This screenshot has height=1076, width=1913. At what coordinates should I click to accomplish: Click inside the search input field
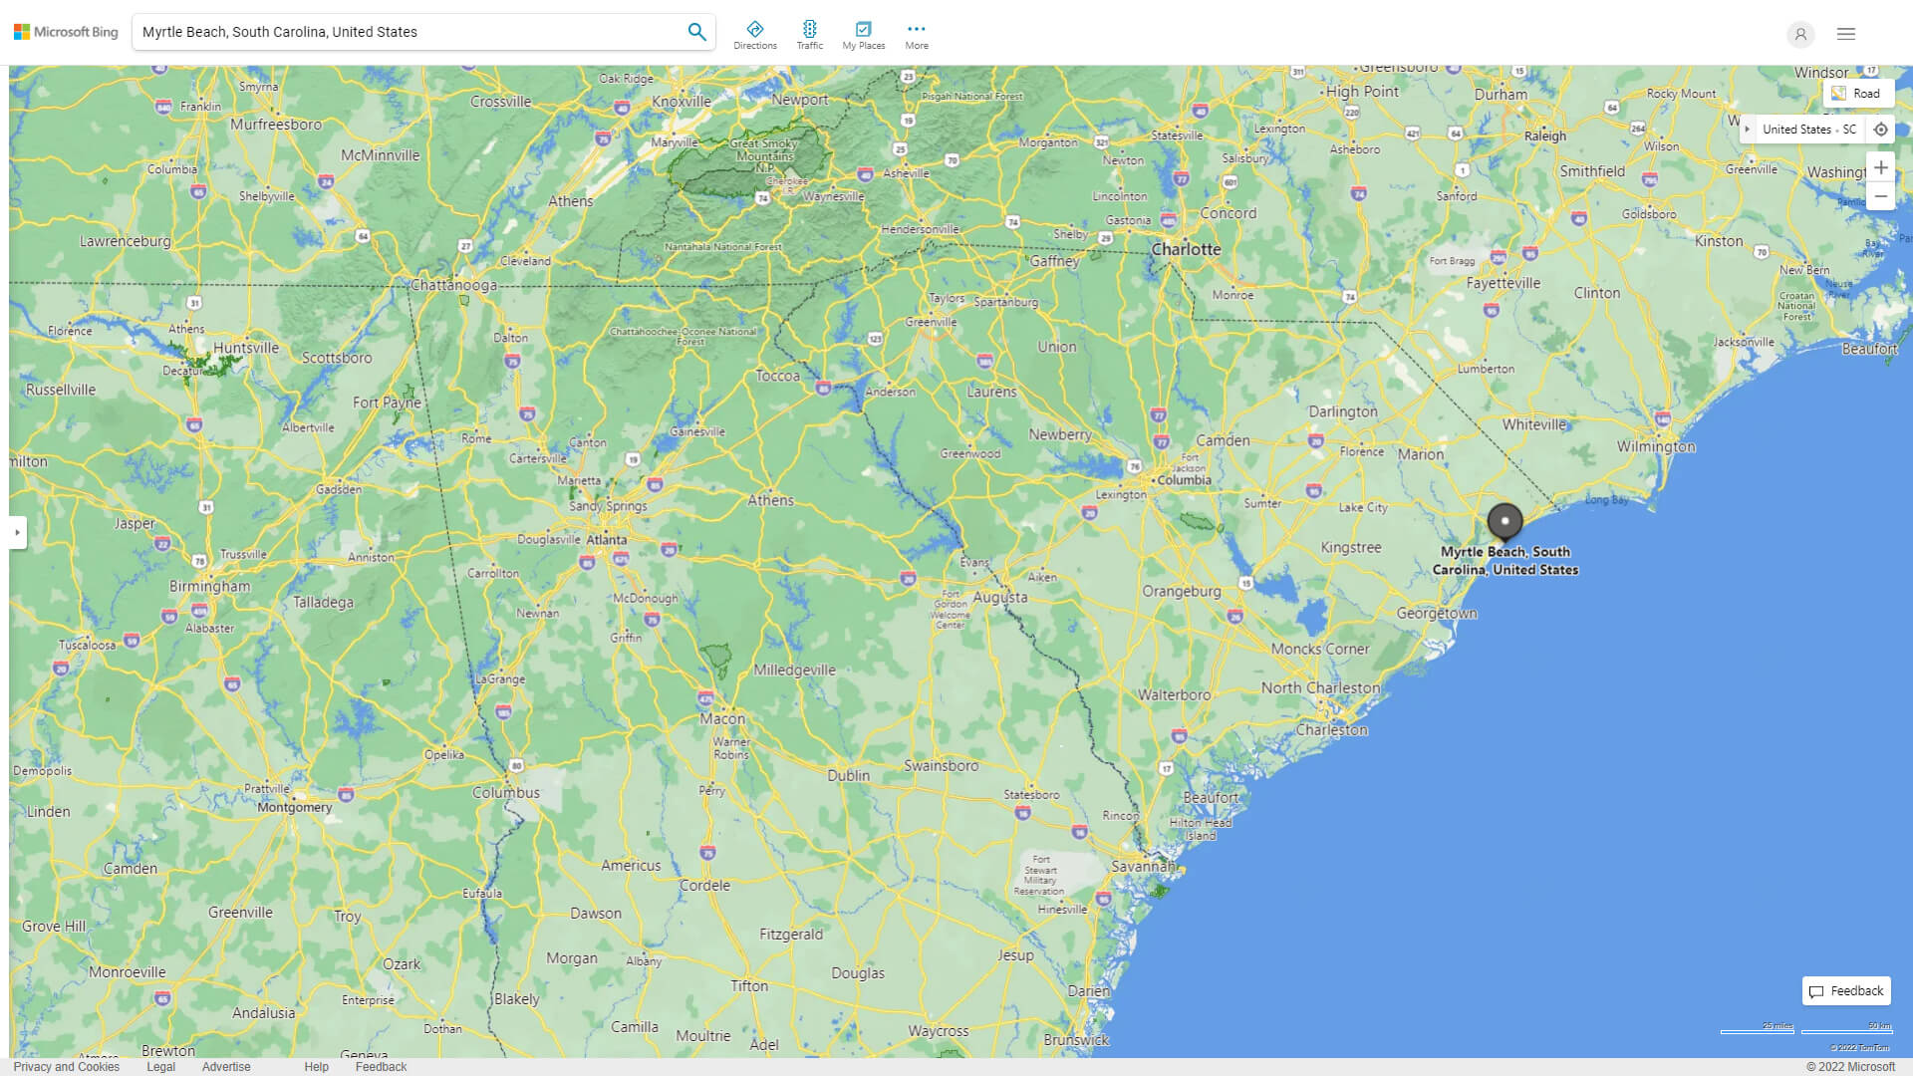(x=399, y=31)
